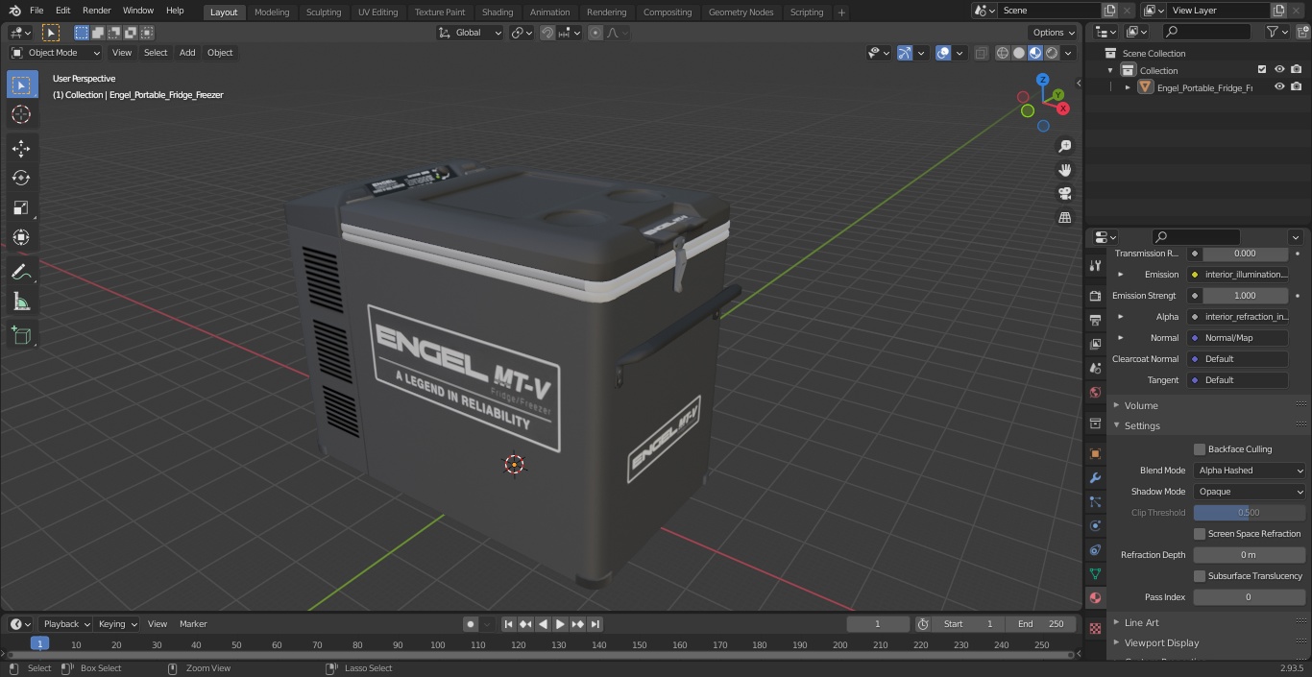Activate the Scale tool
This screenshot has width=1312, height=677.
(21, 207)
